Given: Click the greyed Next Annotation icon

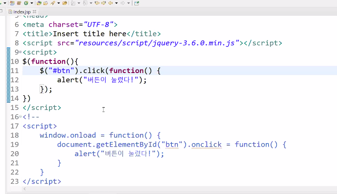Looking at the screenshot, I should (73, 3).
